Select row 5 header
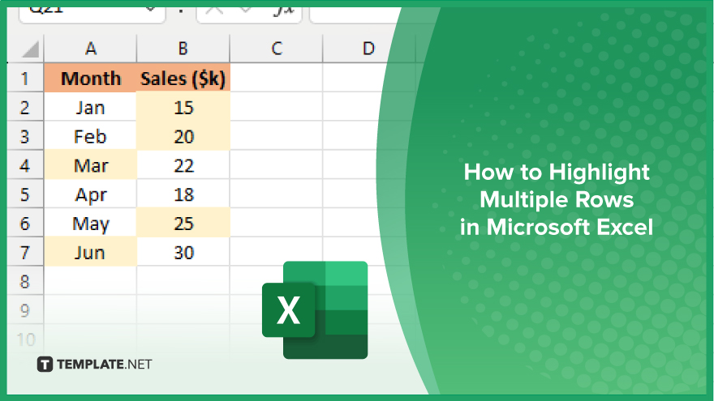Screen dimensions: 714x401 [25, 194]
